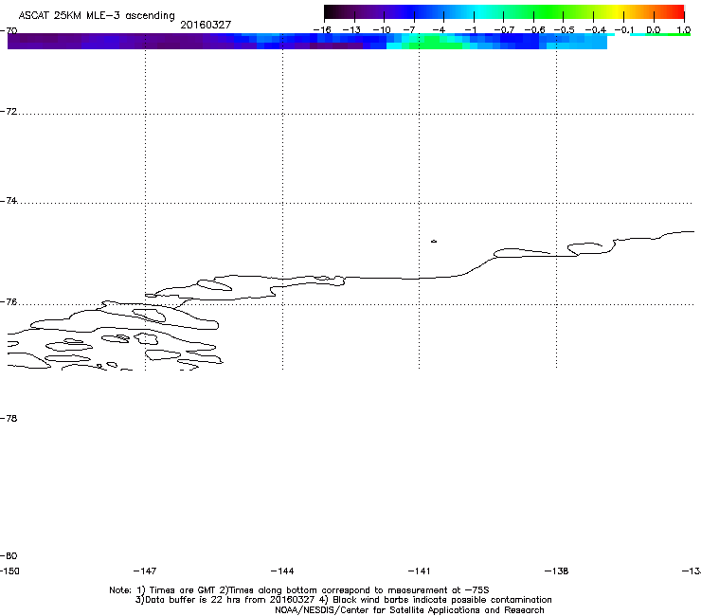The height and width of the screenshot is (616, 701).
Task: Click the color bar label "-1"
Action: point(470,30)
